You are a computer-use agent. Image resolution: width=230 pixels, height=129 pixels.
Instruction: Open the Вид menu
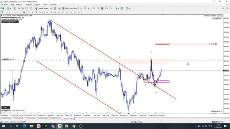coord(12,5)
